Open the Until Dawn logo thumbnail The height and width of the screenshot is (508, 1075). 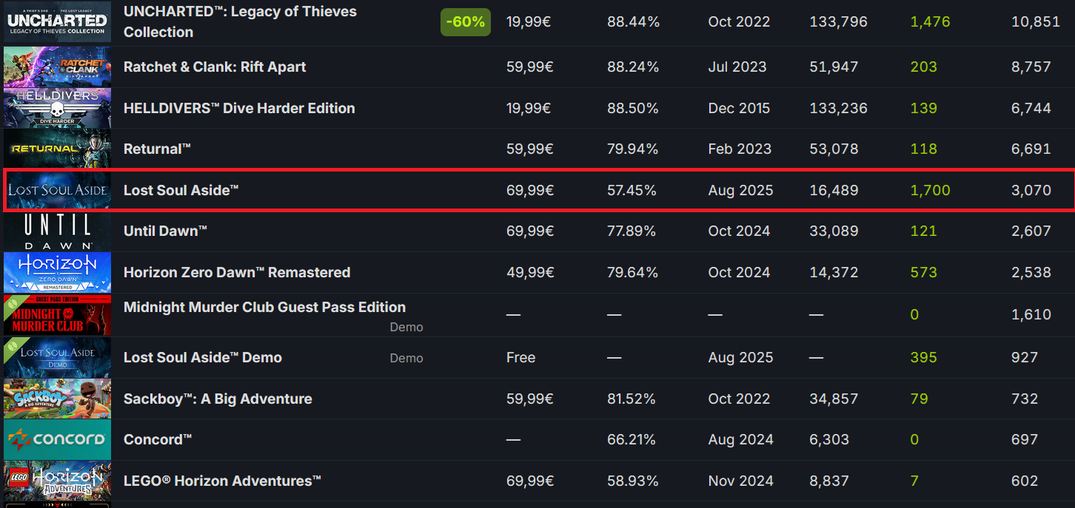click(57, 231)
